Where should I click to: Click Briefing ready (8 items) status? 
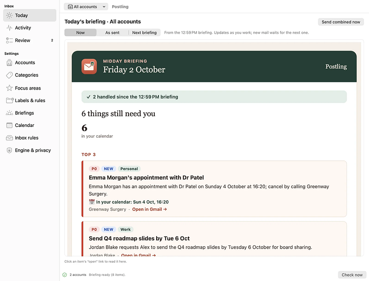[107, 274]
